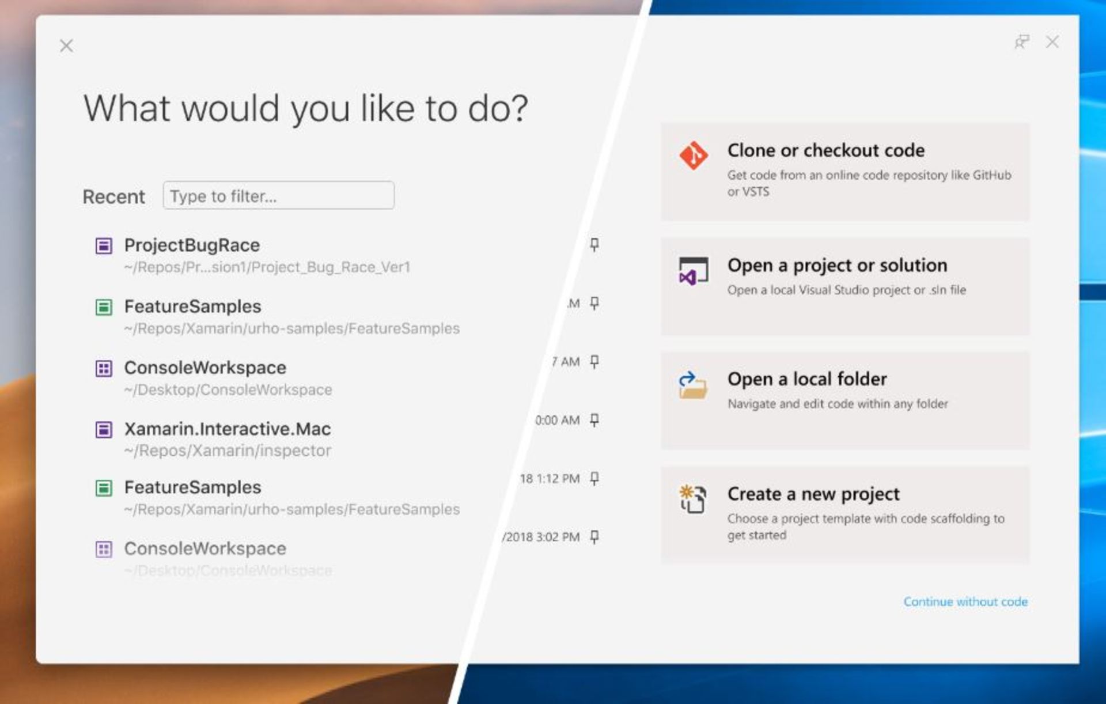
Task: Click the open local folder icon
Action: click(x=692, y=385)
